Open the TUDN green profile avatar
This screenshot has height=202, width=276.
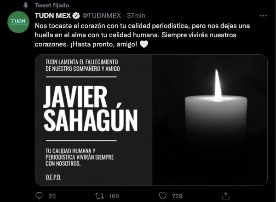click(18, 22)
